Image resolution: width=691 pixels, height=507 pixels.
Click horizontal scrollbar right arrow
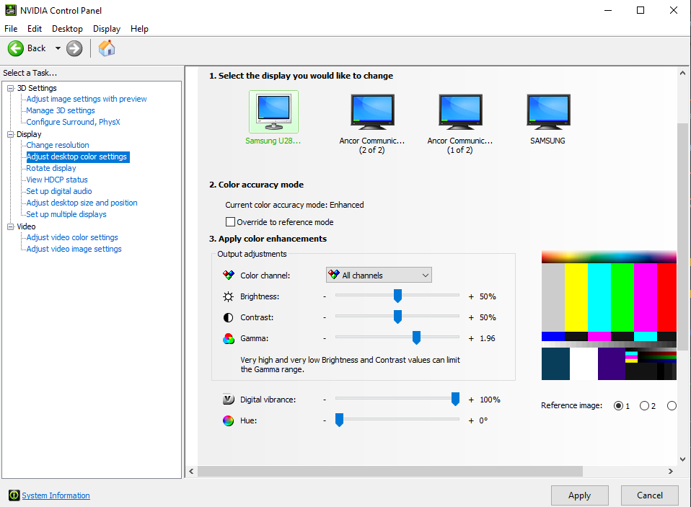click(x=670, y=472)
